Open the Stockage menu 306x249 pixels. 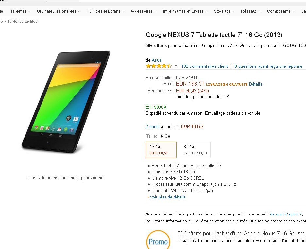click(x=224, y=11)
